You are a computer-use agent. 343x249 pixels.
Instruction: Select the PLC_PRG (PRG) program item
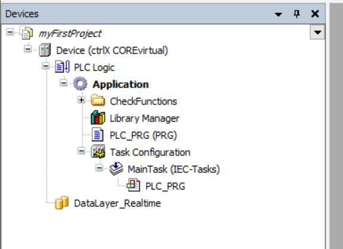(143, 135)
